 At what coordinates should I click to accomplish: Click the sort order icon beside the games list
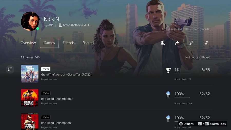coord(10,69)
